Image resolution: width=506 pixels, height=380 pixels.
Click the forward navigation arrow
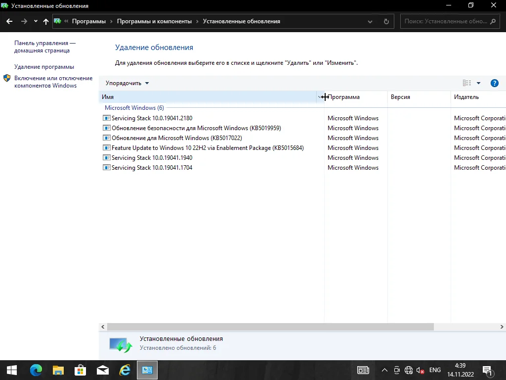pyautogui.click(x=24, y=21)
